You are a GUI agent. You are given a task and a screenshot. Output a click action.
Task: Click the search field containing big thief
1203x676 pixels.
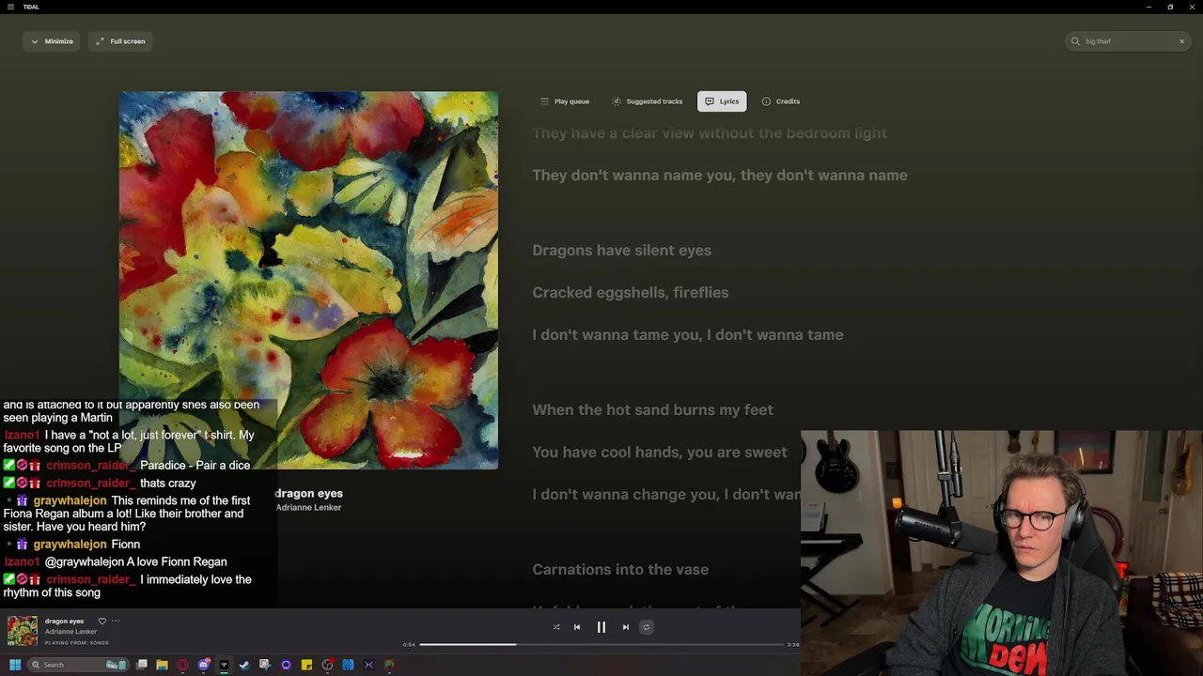click(x=1130, y=41)
